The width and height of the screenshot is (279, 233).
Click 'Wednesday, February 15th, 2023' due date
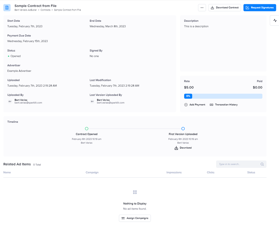click(27, 41)
